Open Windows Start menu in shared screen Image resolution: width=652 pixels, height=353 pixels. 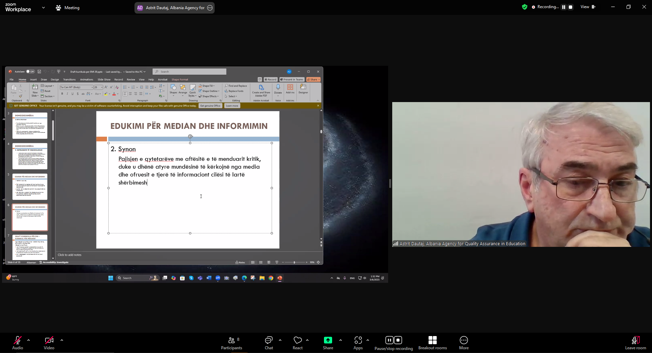coord(111,278)
